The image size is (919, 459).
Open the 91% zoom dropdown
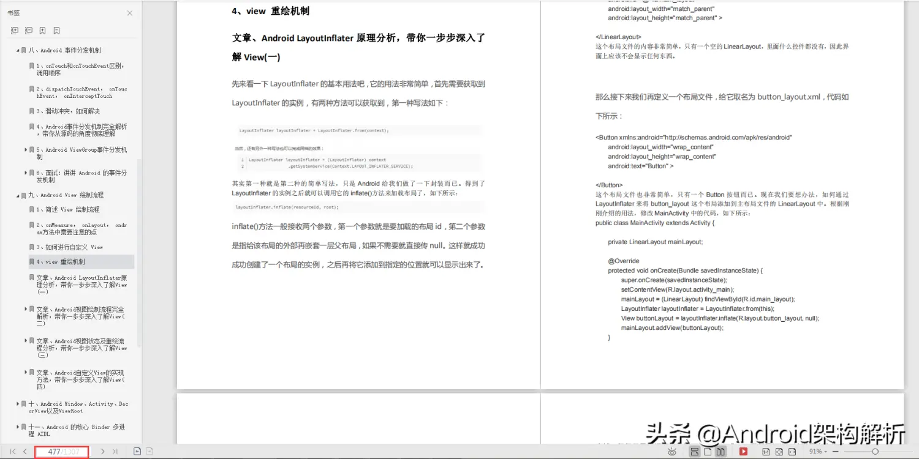click(x=819, y=452)
